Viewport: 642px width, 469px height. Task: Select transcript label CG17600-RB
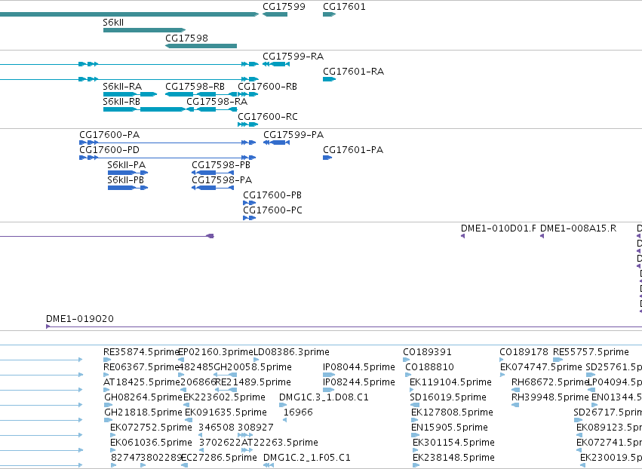point(267,87)
